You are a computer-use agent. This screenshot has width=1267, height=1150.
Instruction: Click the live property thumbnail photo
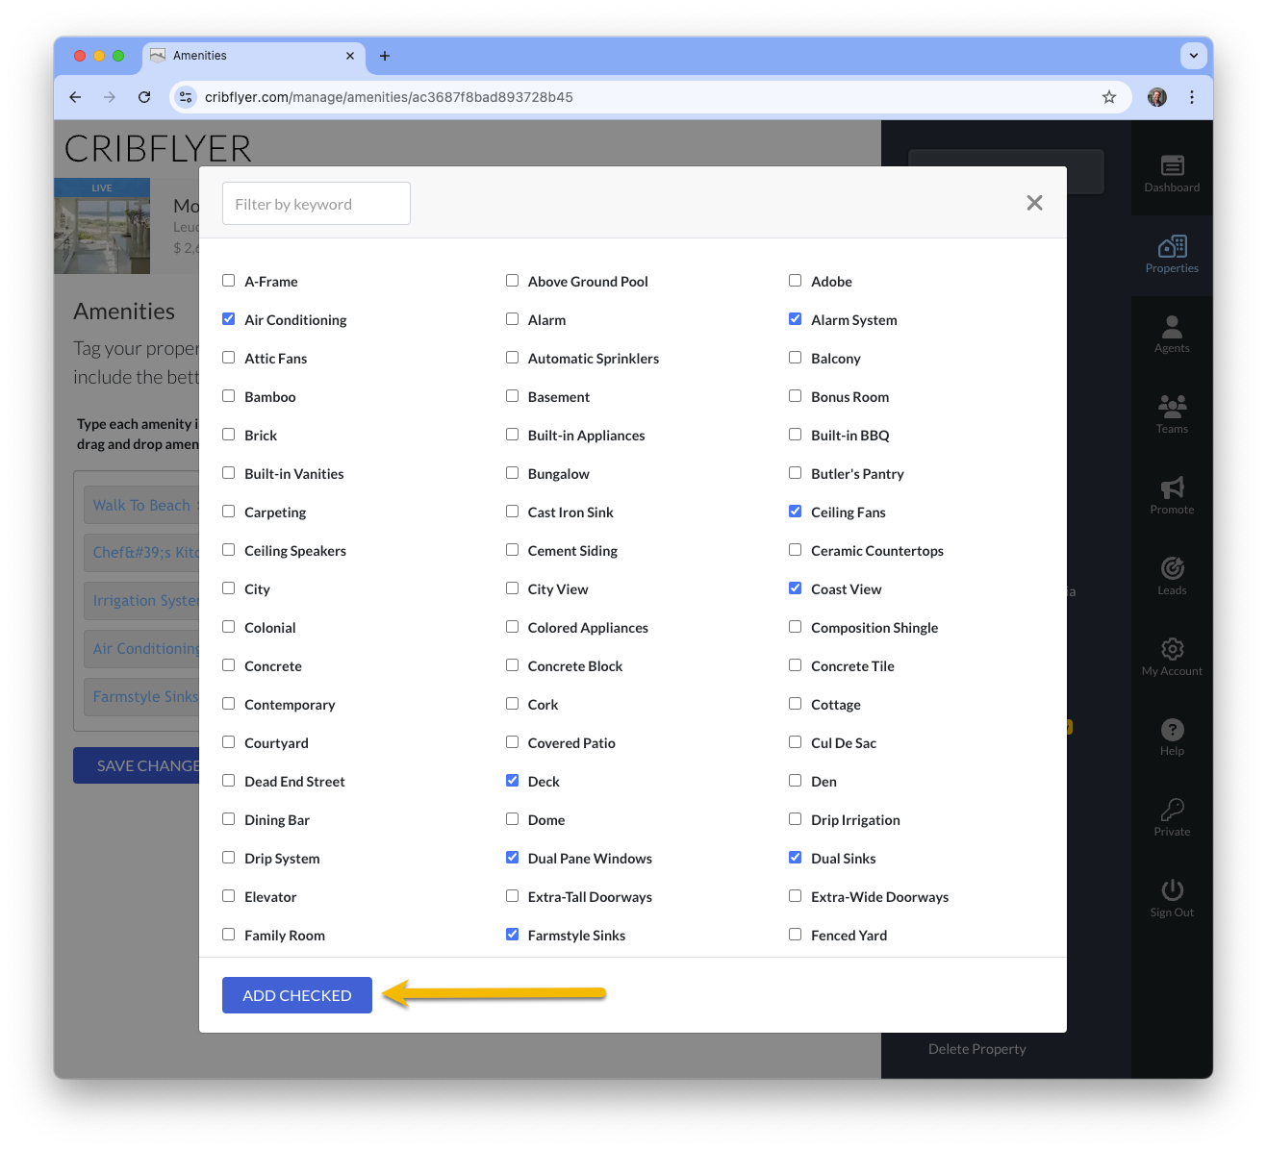pos(102,226)
